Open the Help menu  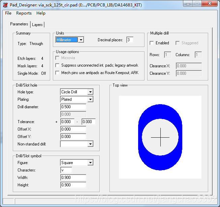41,13
